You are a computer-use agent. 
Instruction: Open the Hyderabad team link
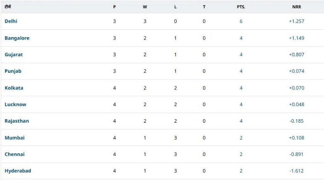[18, 171]
